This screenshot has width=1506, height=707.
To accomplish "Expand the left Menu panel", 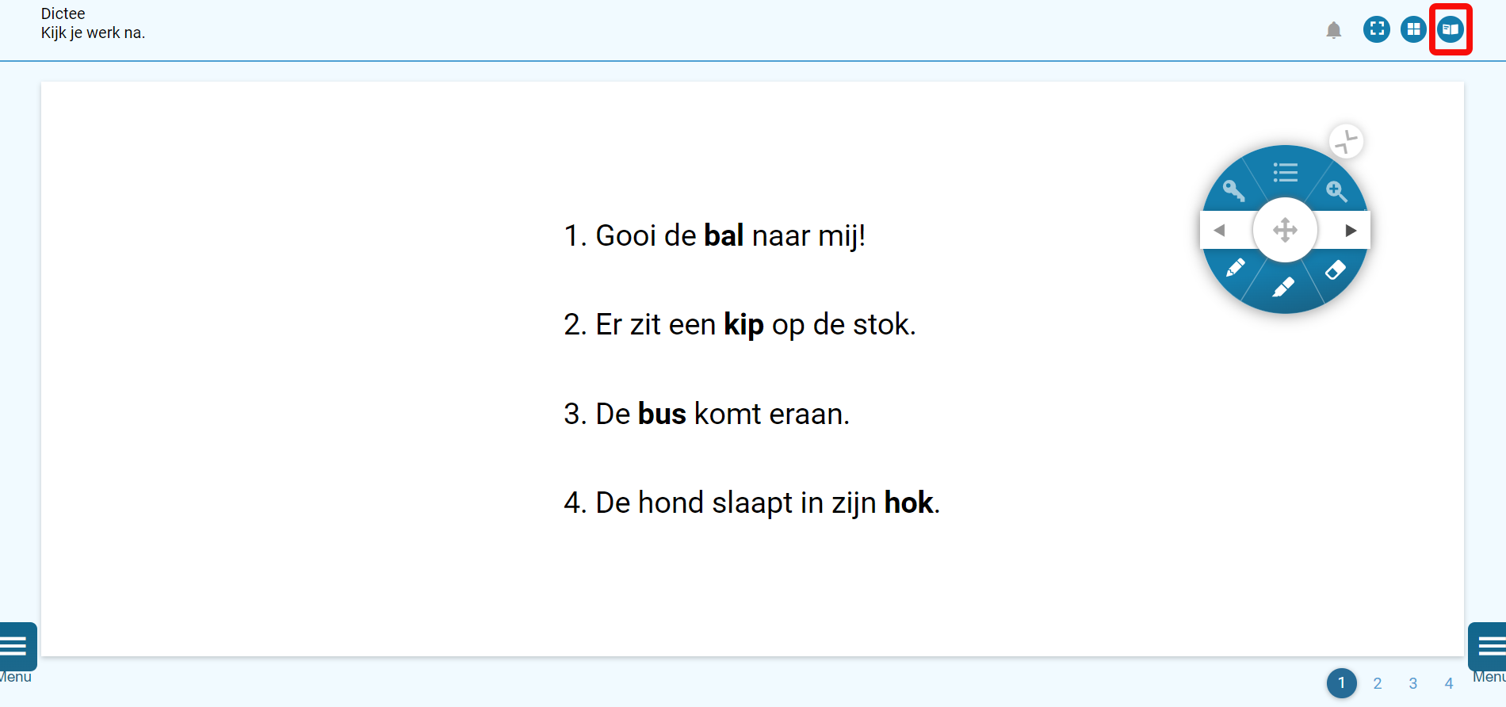I will click(x=16, y=653).
